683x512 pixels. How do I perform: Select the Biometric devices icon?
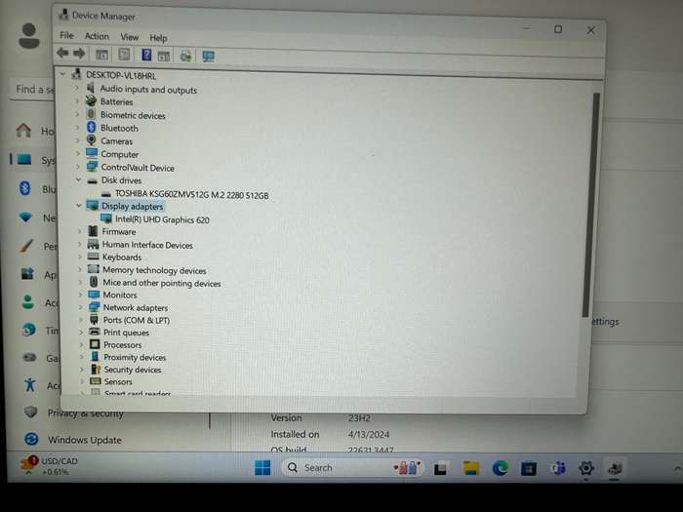pos(91,114)
